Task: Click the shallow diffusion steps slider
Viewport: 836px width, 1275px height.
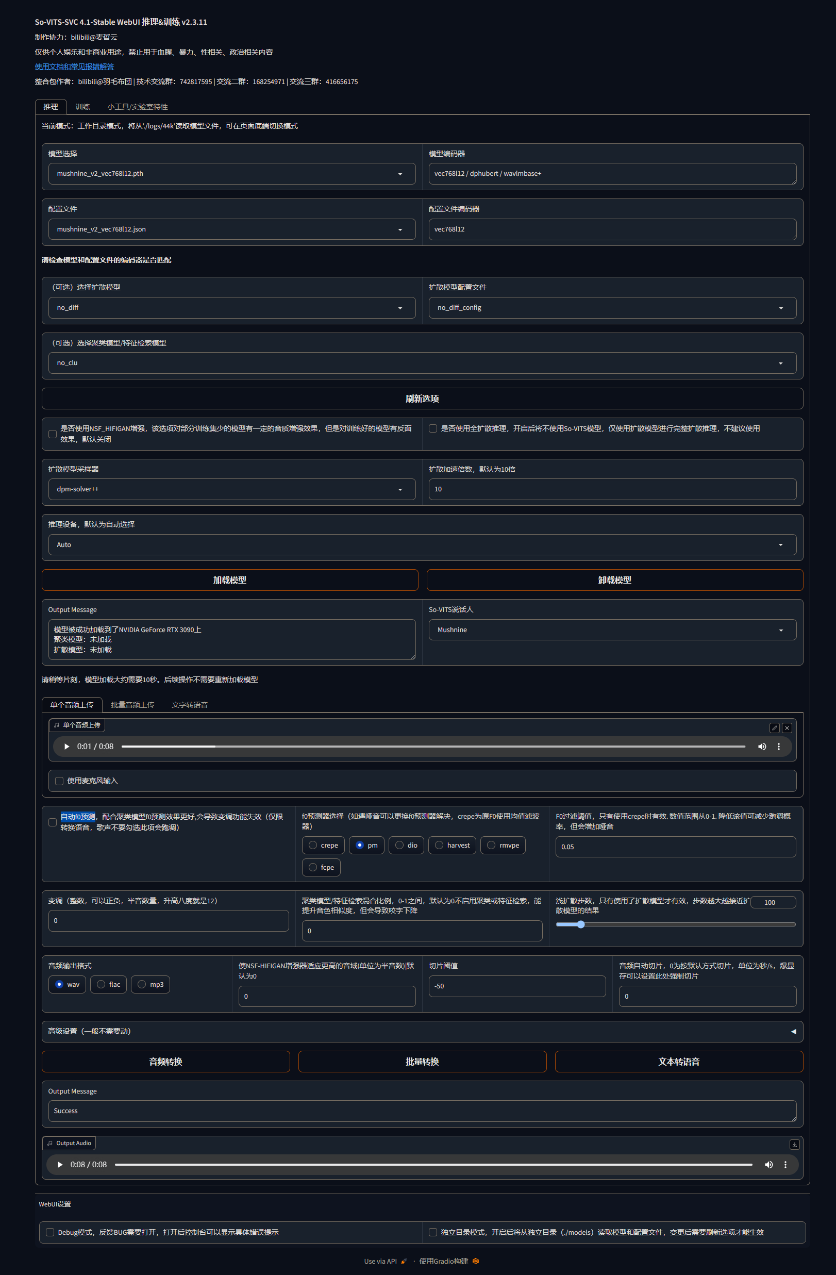Action: tap(675, 924)
